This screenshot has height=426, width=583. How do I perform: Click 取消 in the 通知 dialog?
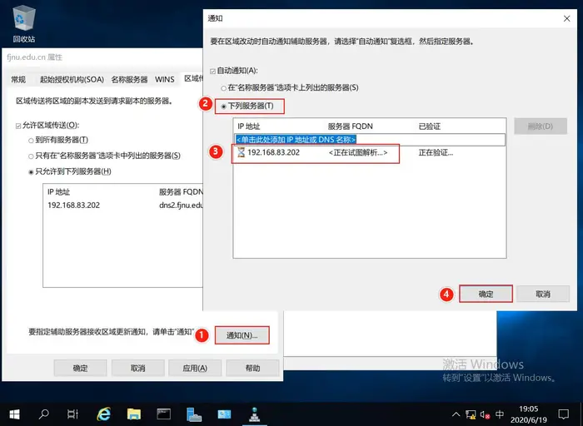coord(543,294)
